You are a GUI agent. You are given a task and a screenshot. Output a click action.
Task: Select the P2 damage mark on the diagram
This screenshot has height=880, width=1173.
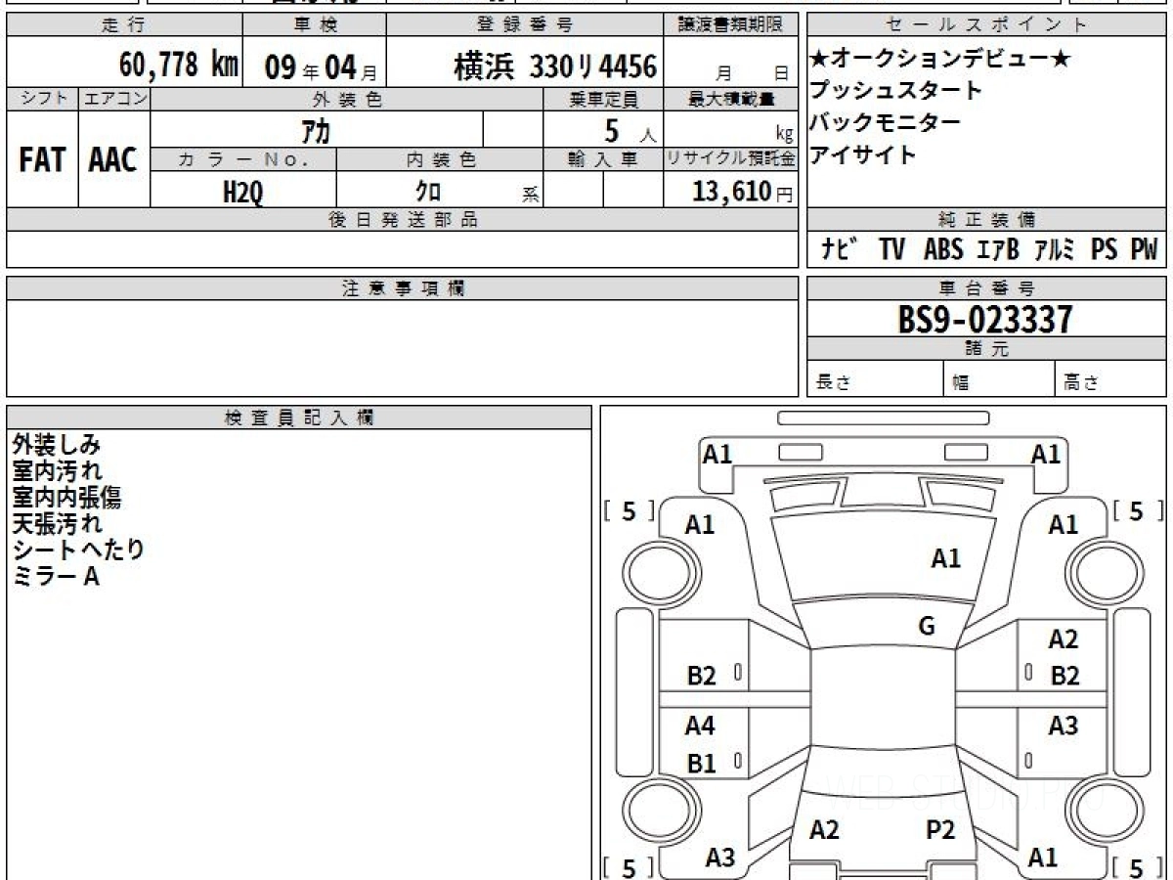tap(940, 831)
